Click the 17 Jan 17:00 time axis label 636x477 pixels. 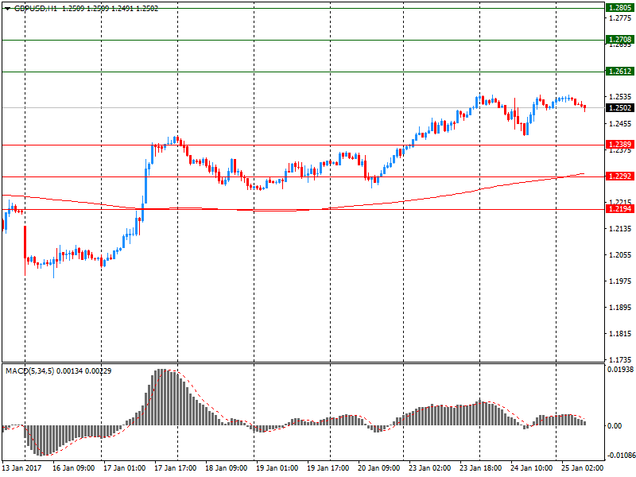point(175,468)
